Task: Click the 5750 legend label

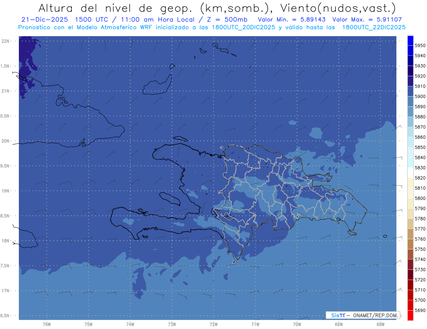Action: point(420,250)
